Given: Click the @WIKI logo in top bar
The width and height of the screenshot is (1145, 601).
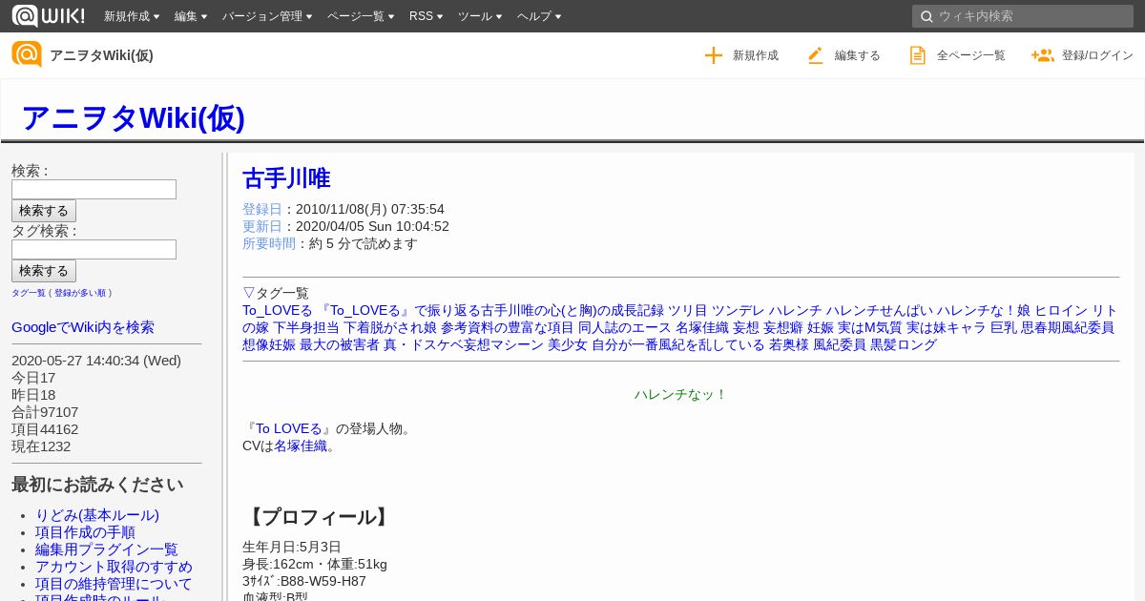Looking at the screenshot, I should coord(48,15).
